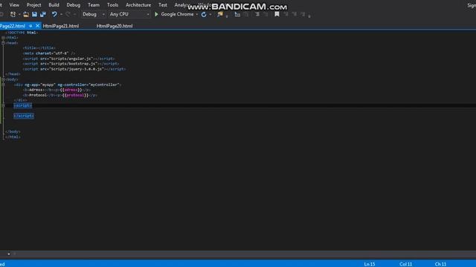
Task: Collapse the body tag outlining node
Action: 3,79
